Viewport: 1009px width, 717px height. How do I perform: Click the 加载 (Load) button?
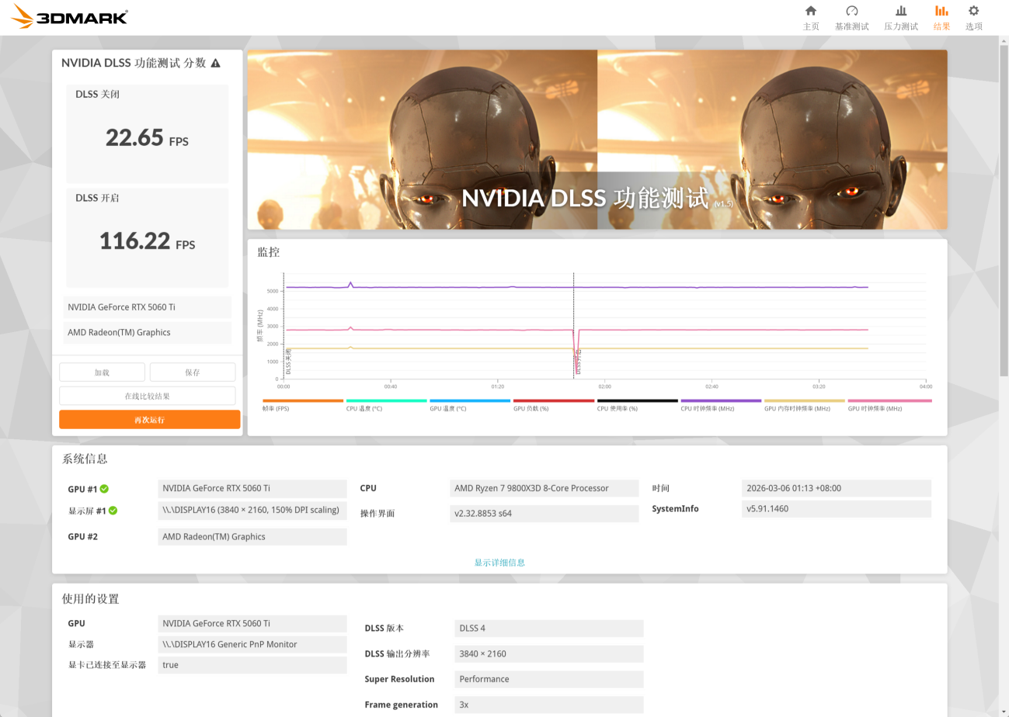click(102, 372)
